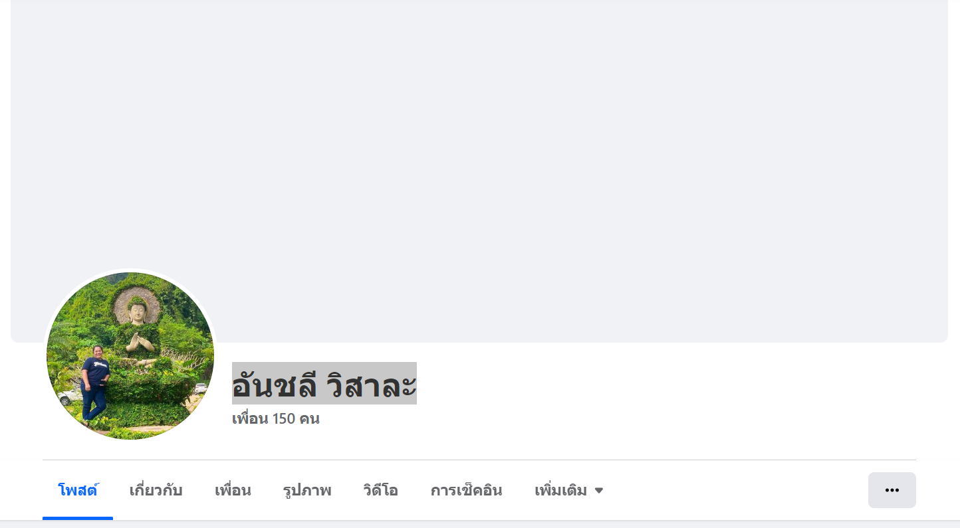Viewport: 960px width, 528px height.
Task: Open the วิดีโอ tab
Action: click(381, 491)
